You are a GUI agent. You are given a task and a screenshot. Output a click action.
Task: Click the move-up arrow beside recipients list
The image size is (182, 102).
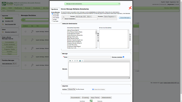[130, 36]
